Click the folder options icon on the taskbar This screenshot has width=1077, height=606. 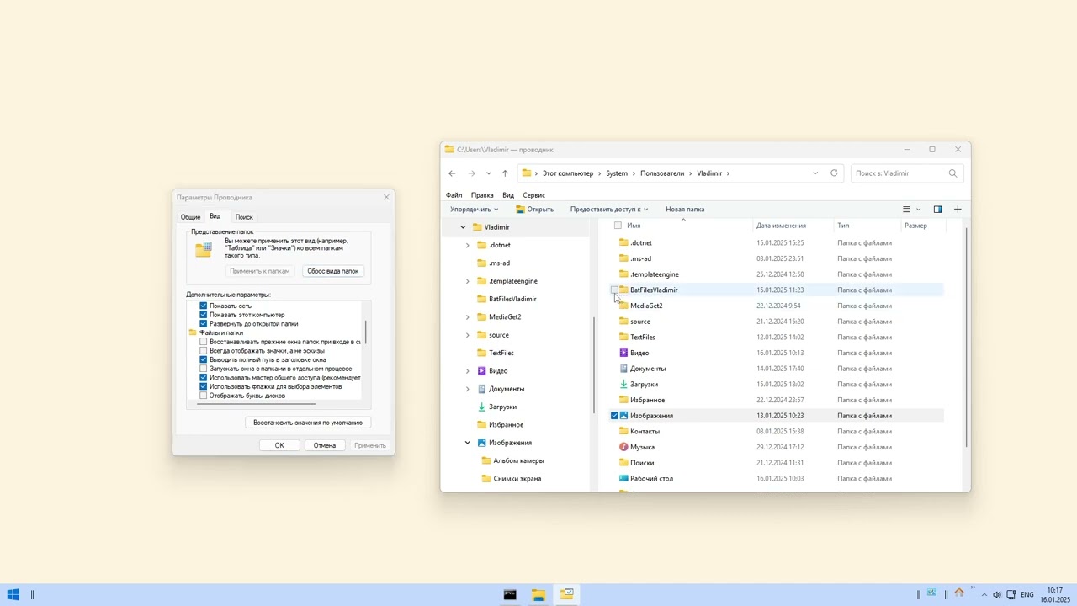(567, 595)
